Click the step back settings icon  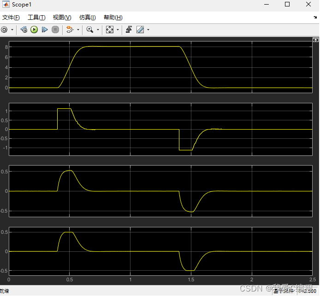coord(24,30)
